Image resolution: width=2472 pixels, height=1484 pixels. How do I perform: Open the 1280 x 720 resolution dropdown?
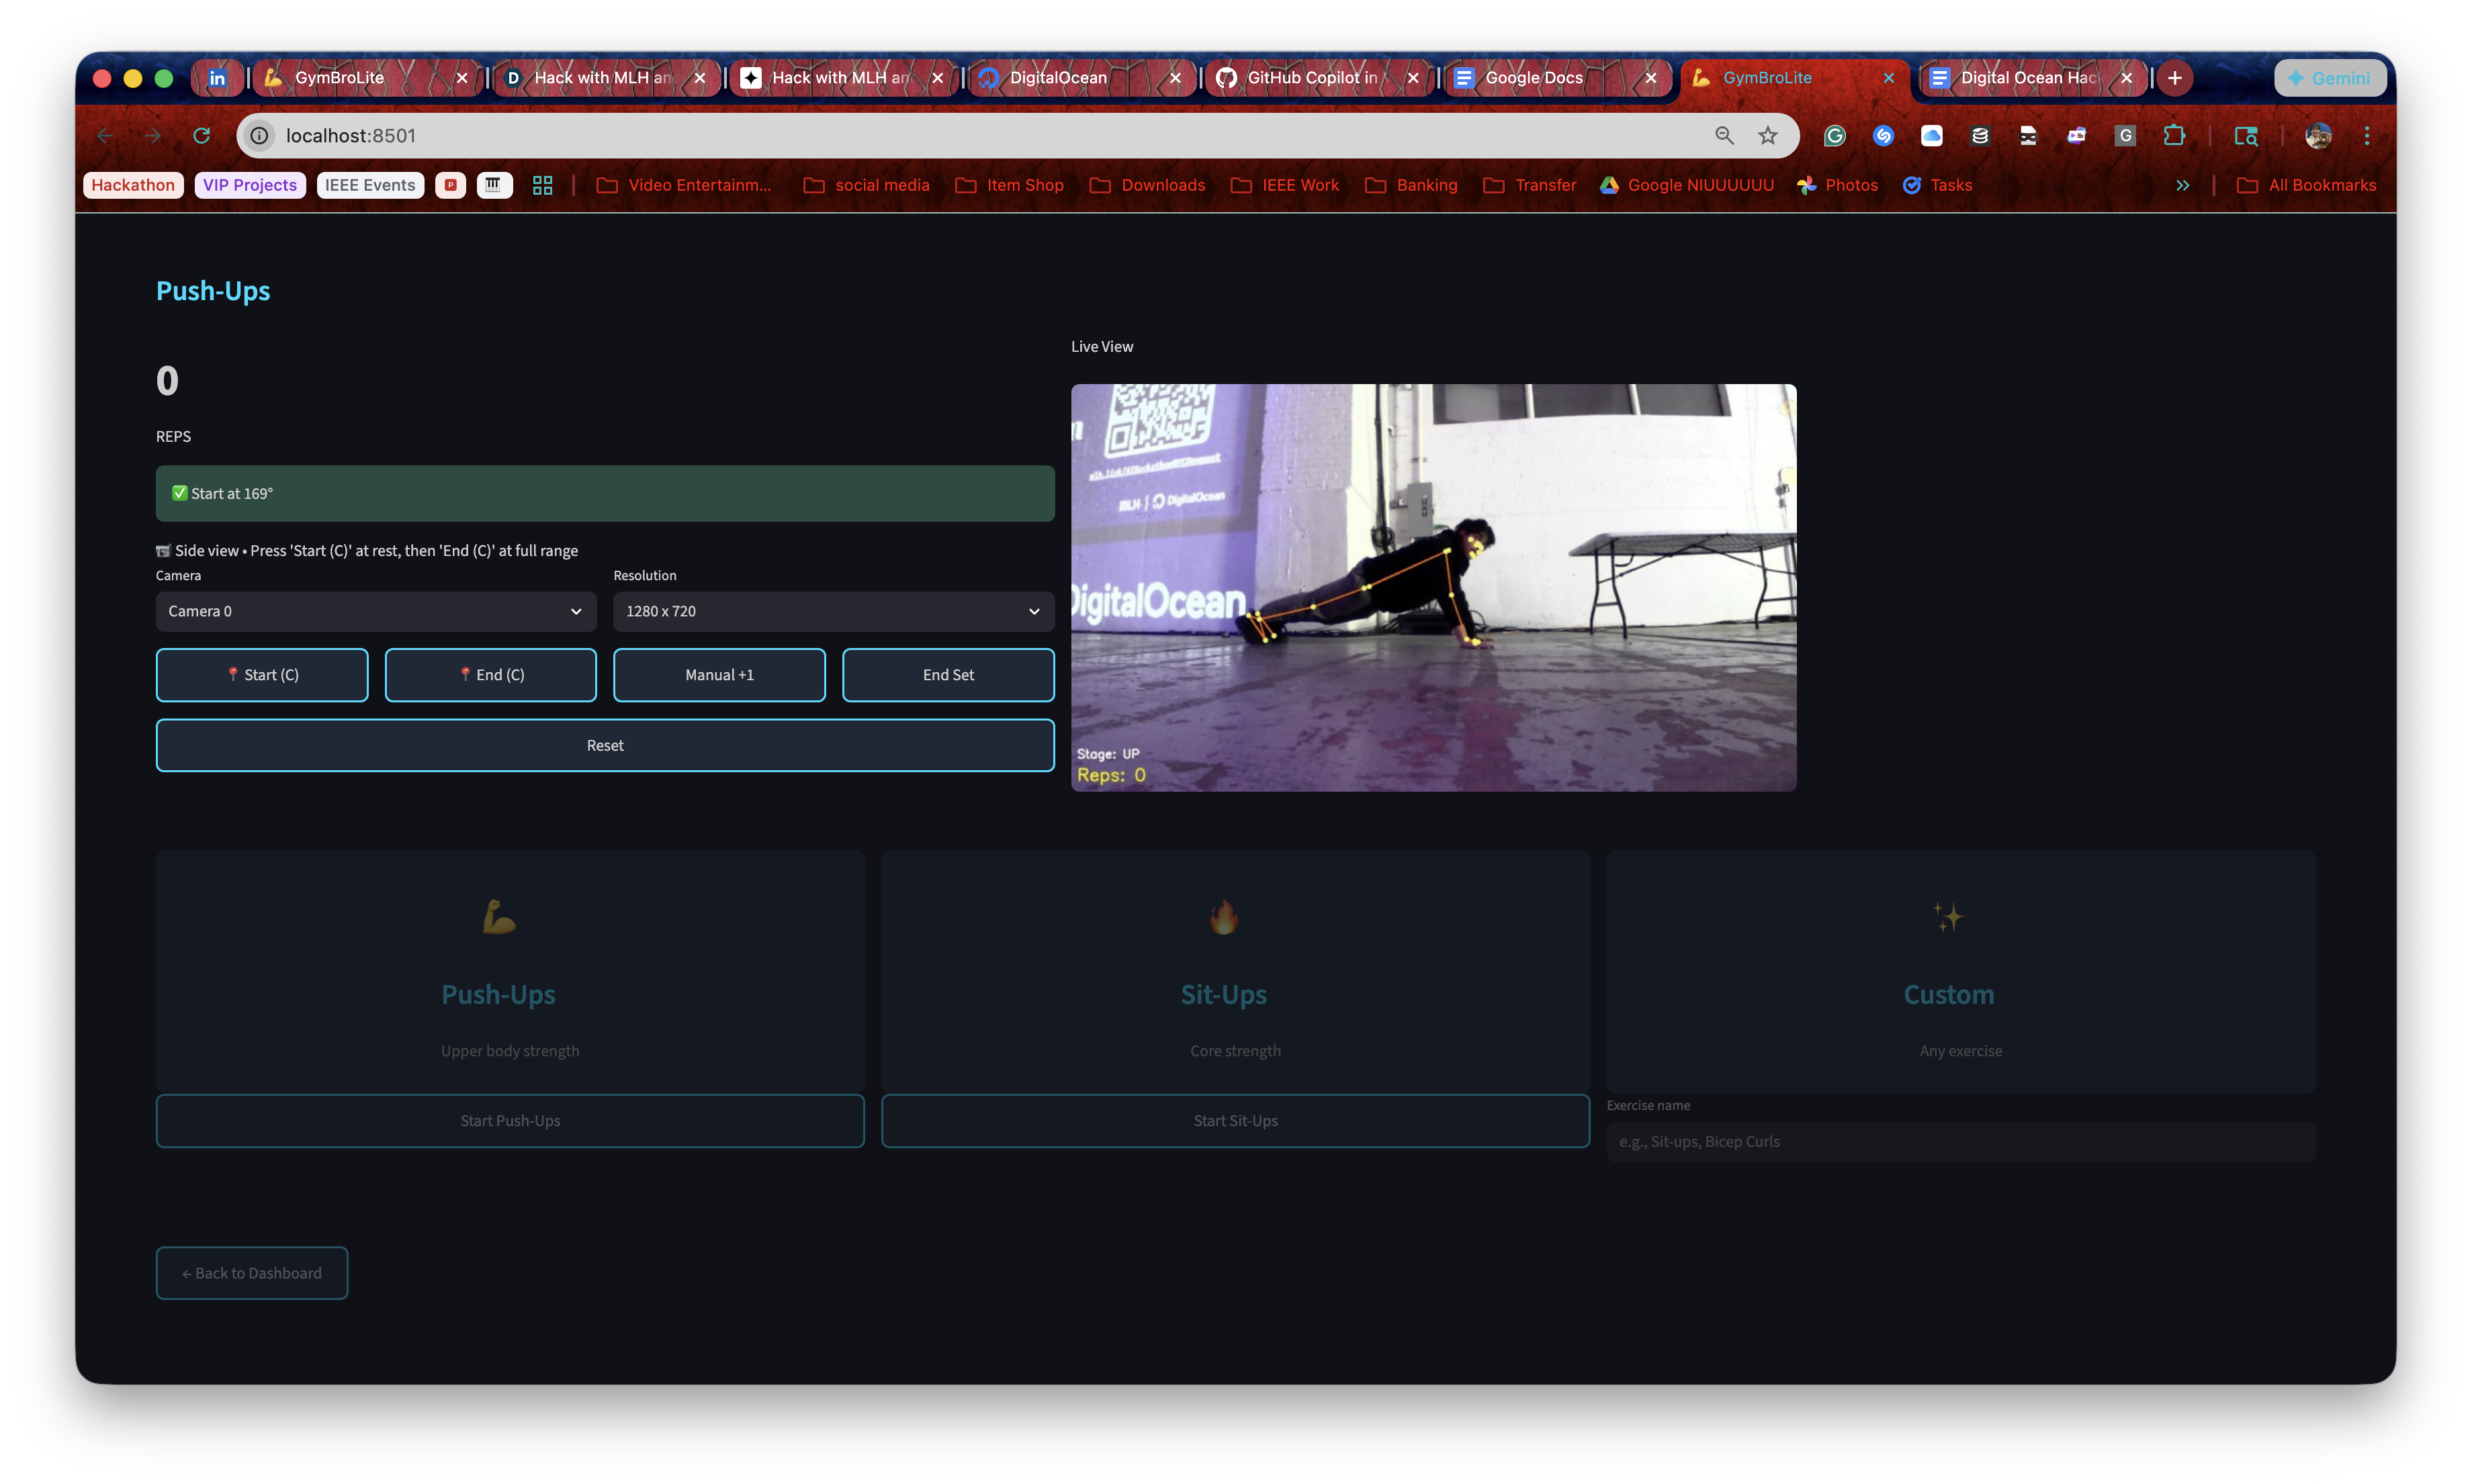(834, 611)
